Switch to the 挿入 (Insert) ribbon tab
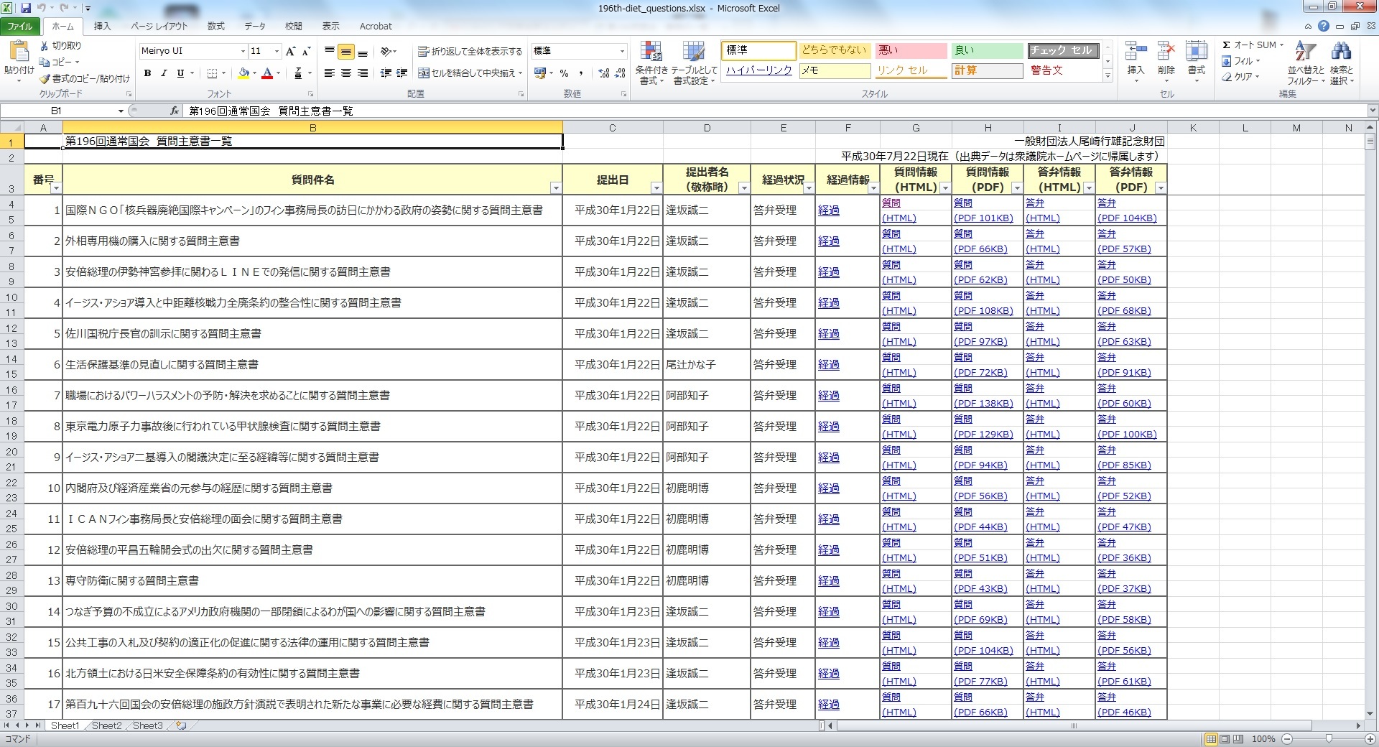The width and height of the screenshot is (1379, 747). pos(103,27)
